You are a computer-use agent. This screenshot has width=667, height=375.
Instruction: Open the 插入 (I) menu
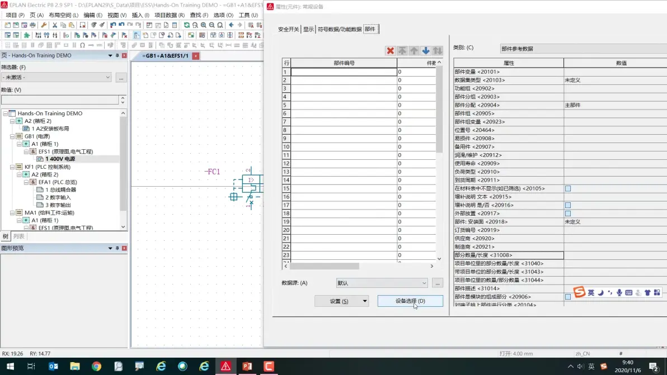click(x=140, y=15)
